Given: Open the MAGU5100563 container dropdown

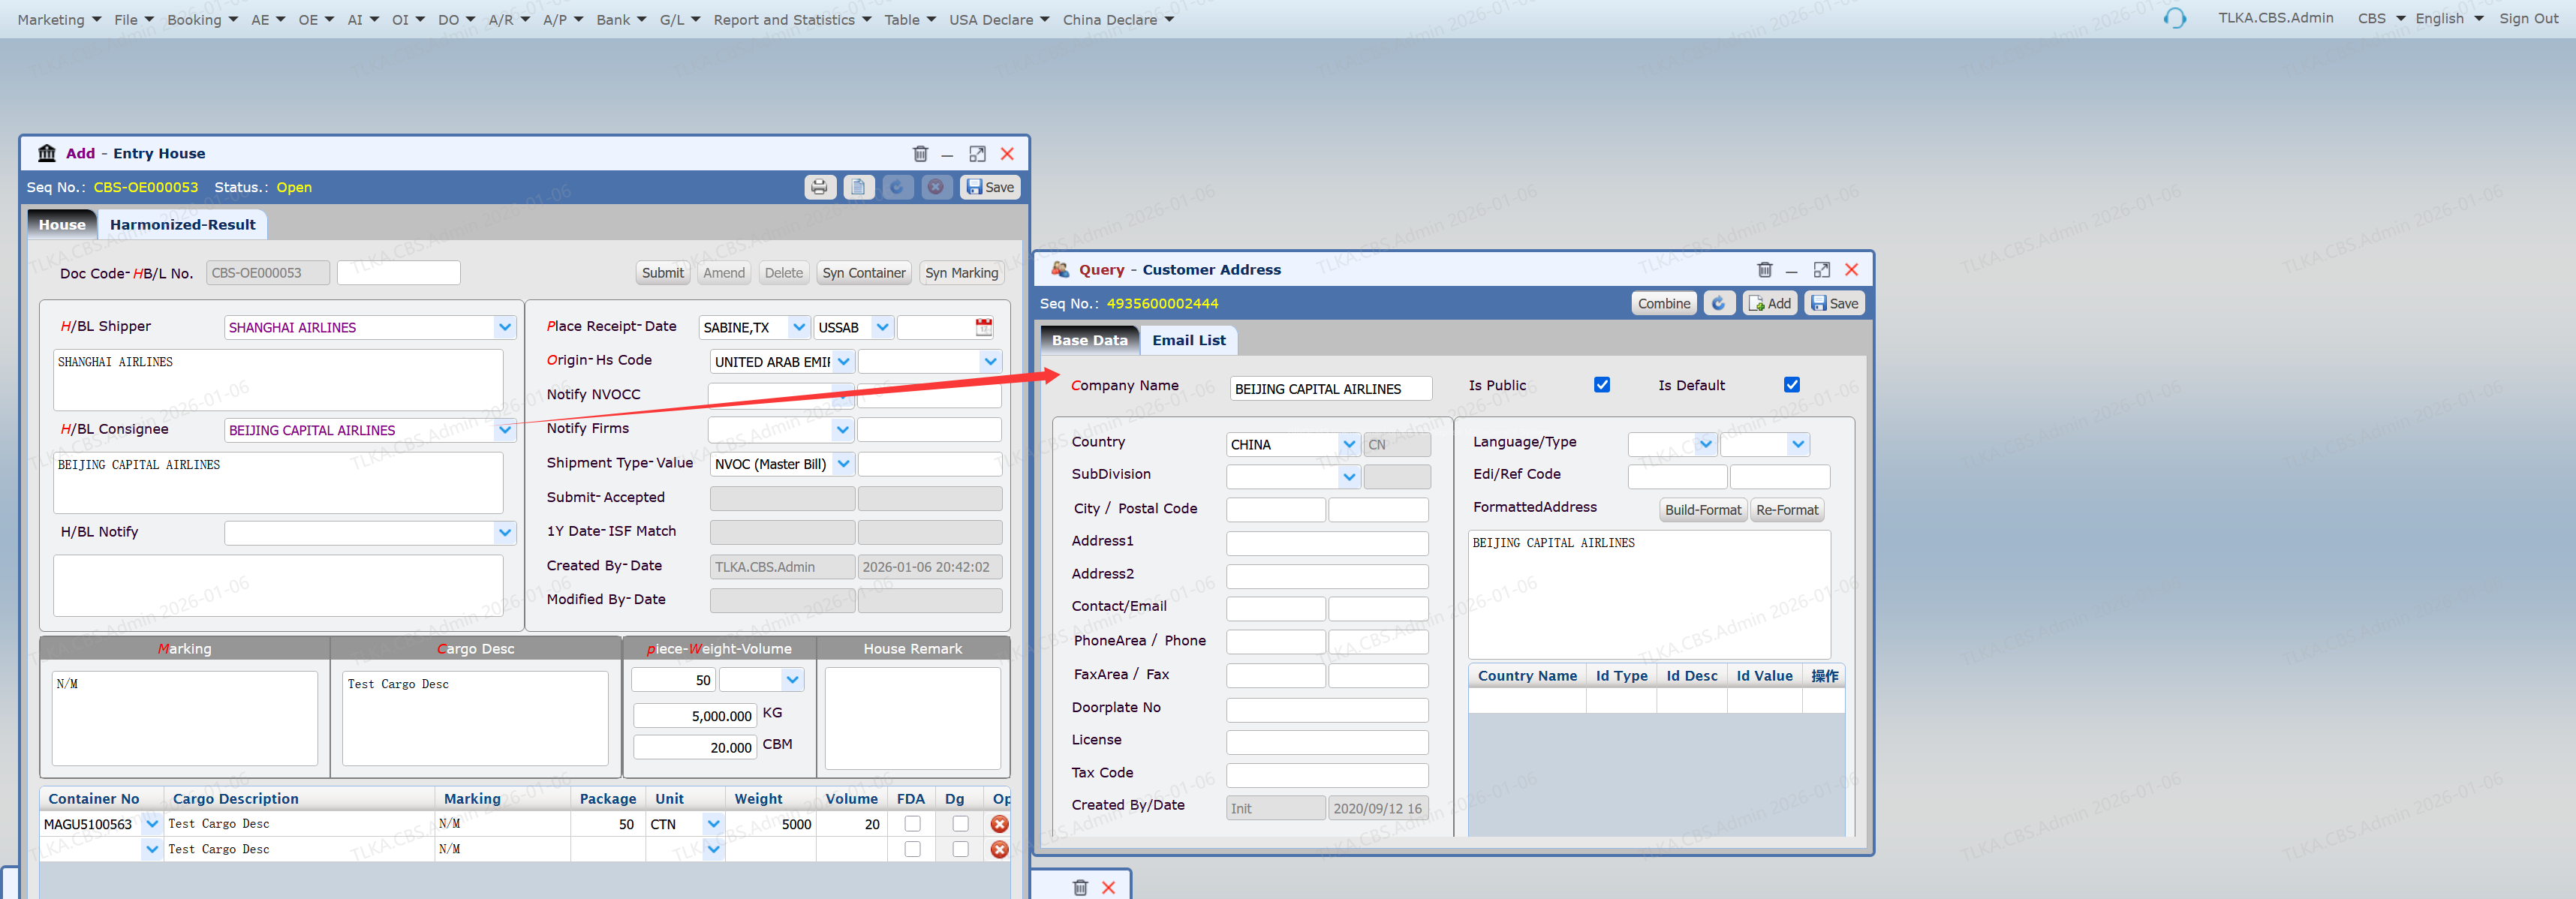Looking at the screenshot, I should pos(152,824).
